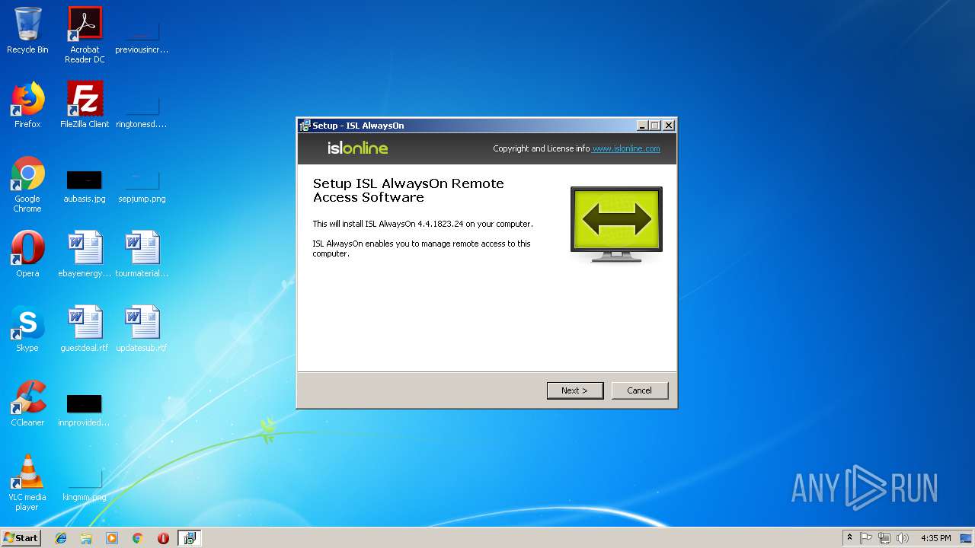The image size is (975, 548).
Task: Open Skype desktop shortcut
Action: click(x=27, y=329)
